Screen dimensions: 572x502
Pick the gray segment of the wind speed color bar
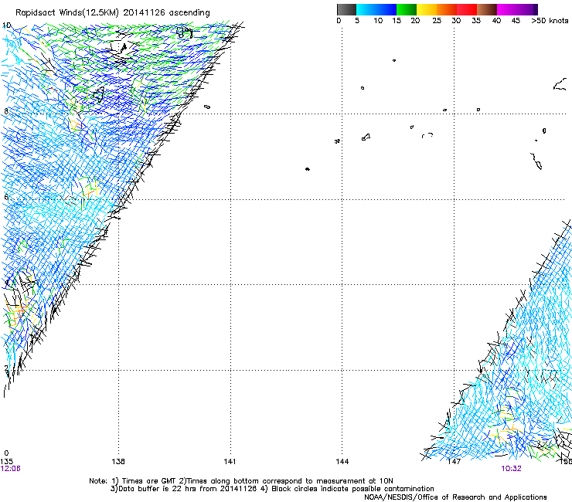pos(346,9)
